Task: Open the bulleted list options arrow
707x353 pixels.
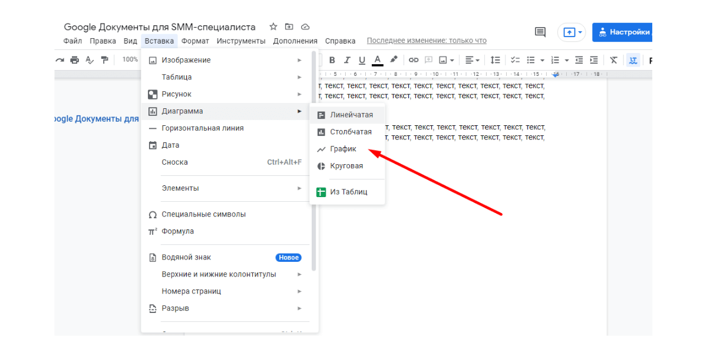Action: point(542,60)
